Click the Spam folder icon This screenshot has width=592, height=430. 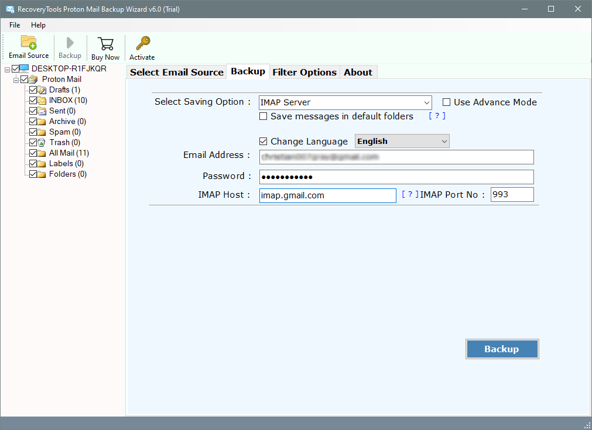click(x=42, y=132)
